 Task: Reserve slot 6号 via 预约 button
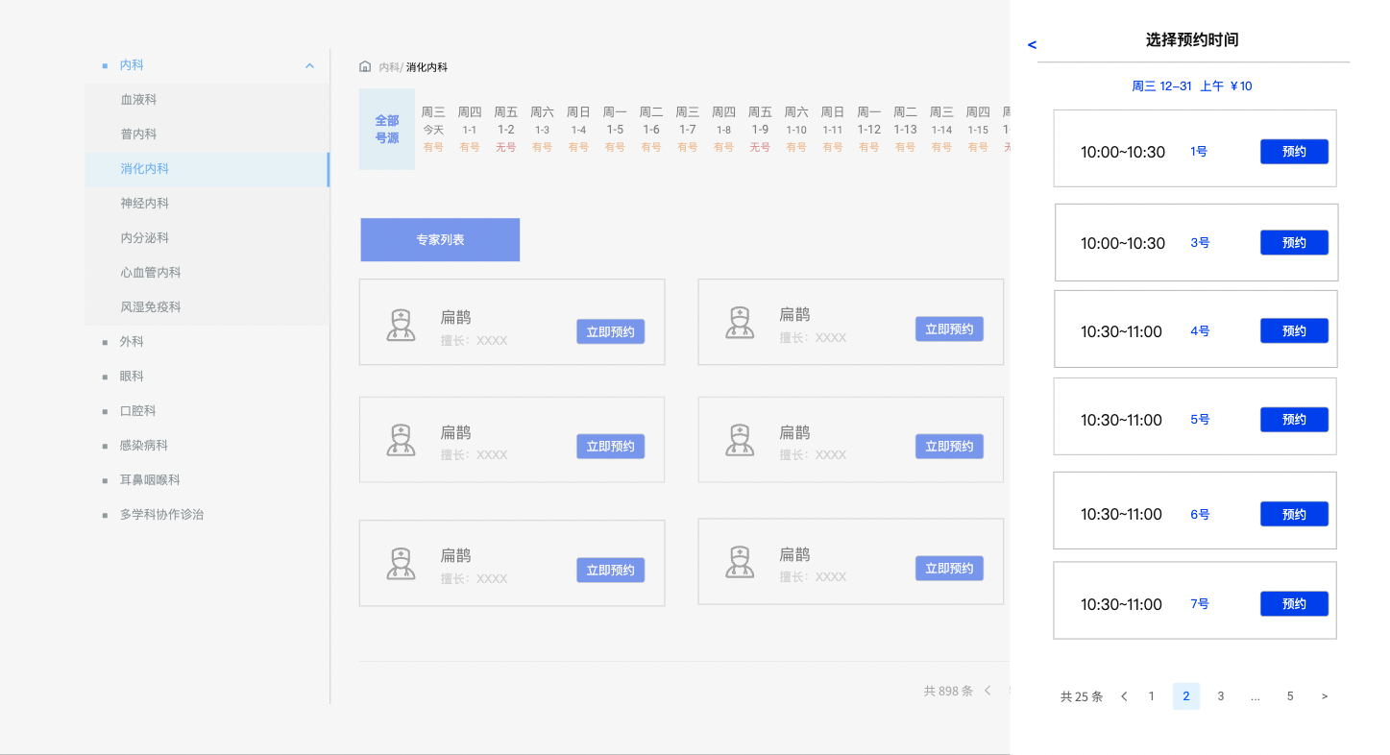[1294, 514]
